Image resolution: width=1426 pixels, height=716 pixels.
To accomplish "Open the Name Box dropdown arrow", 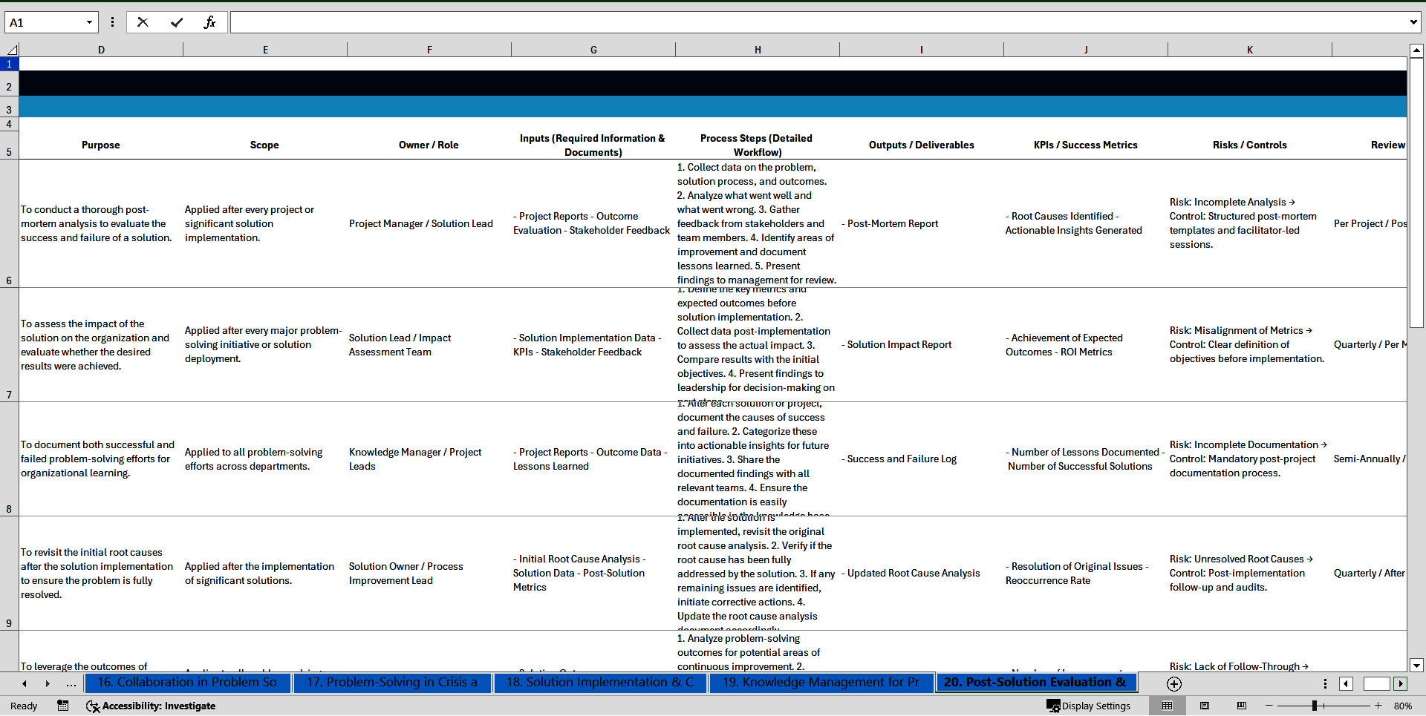I will pyautogui.click(x=89, y=22).
